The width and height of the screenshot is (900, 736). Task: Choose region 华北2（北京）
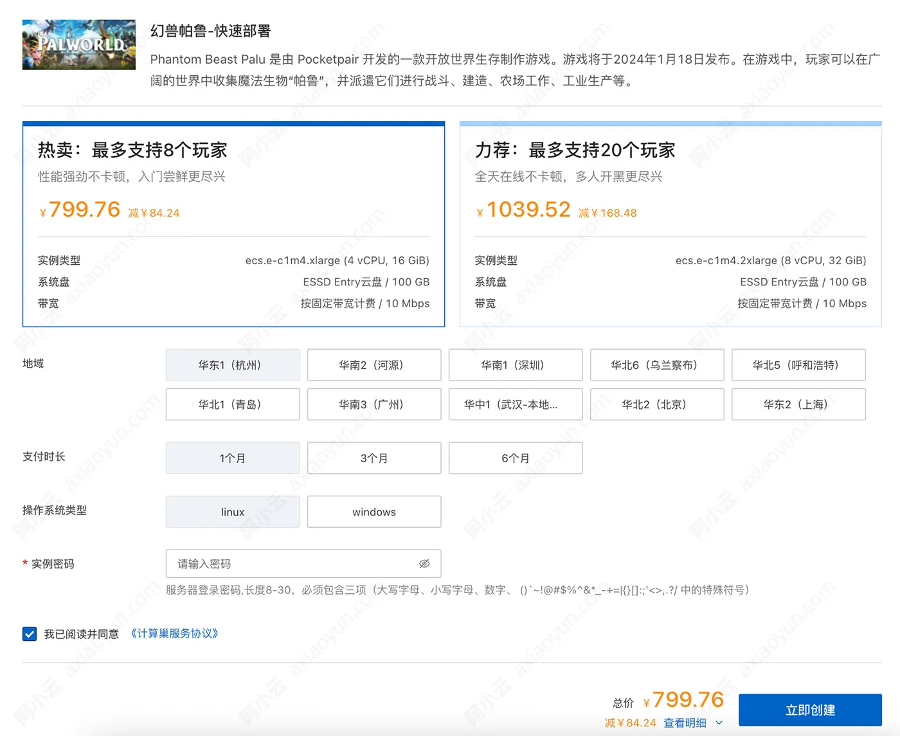coord(657,404)
